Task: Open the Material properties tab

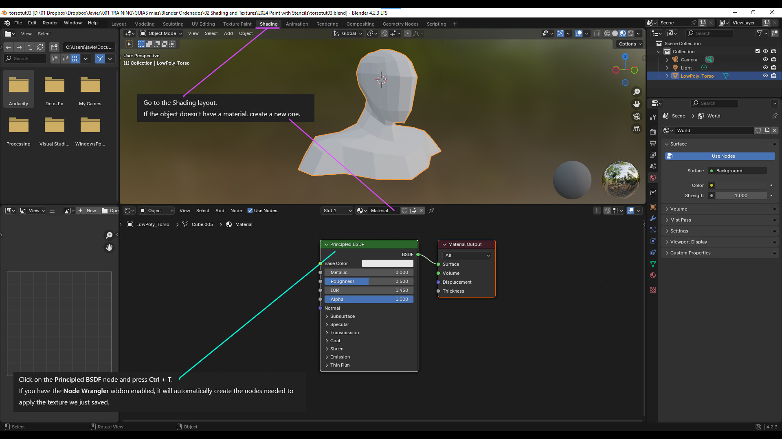Action: click(x=653, y=275)
